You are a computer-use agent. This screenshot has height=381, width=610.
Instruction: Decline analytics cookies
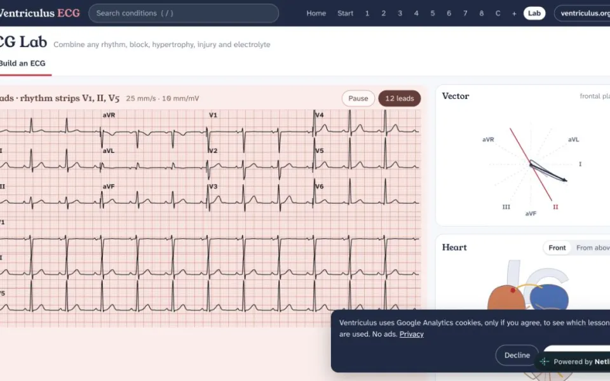[517, 355]
